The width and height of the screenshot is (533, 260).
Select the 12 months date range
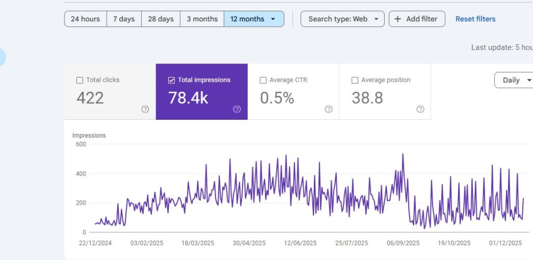coord(254,19)
